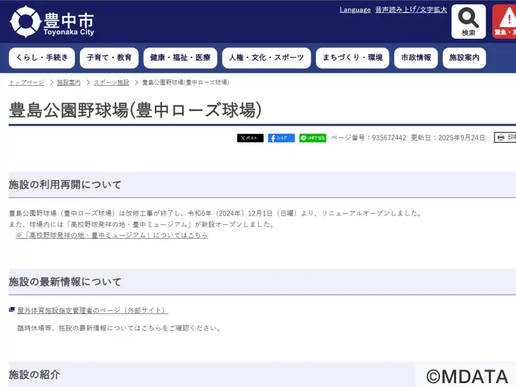
Task: Click the Language link
Action: (355, 10)
